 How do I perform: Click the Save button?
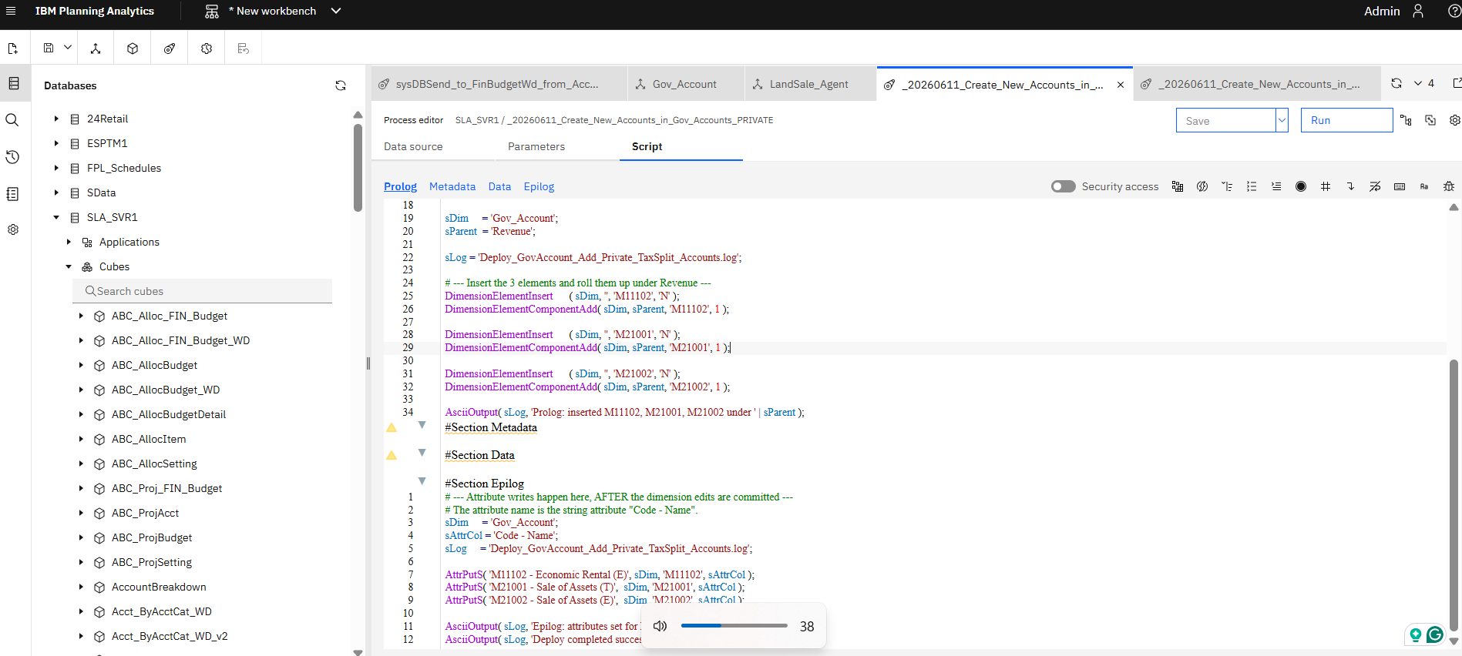point(1225,120)
